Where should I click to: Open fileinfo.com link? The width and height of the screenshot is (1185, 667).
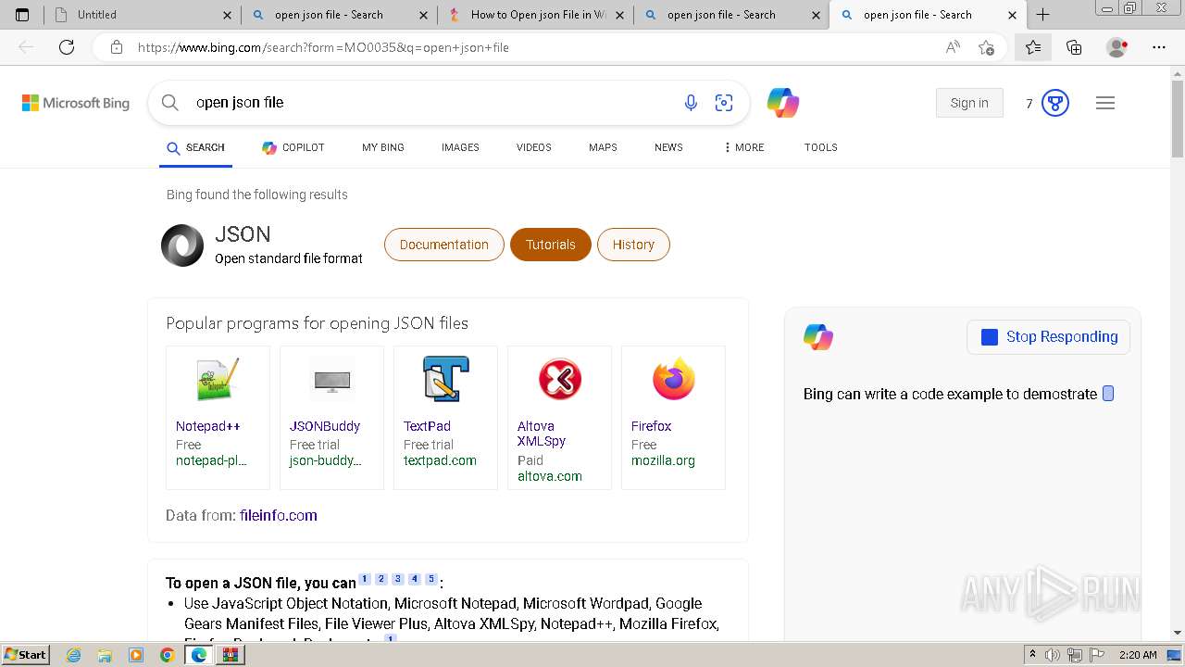click(x=279, y=515)
